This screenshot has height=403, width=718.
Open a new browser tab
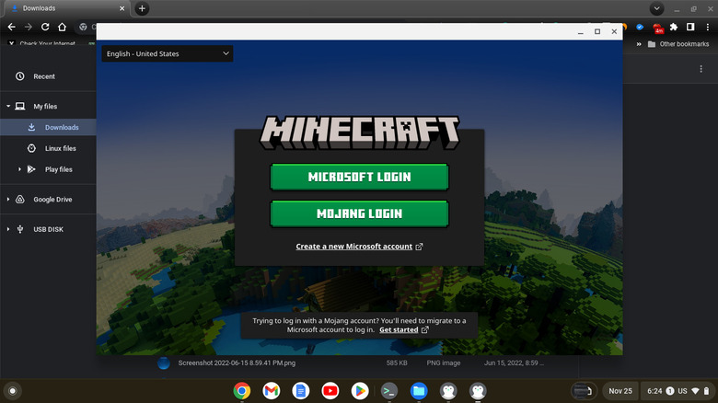point(142,8)
